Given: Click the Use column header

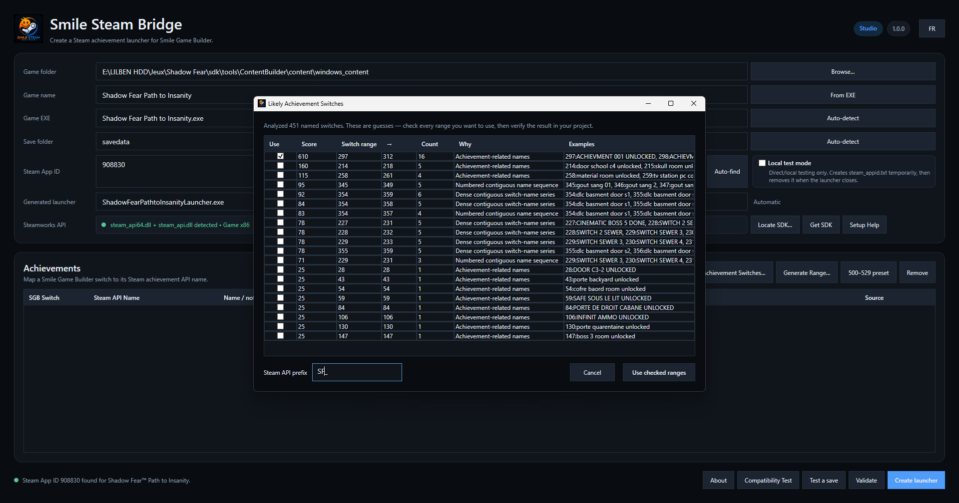Looking at the screenshot, I should coord(274,144).
